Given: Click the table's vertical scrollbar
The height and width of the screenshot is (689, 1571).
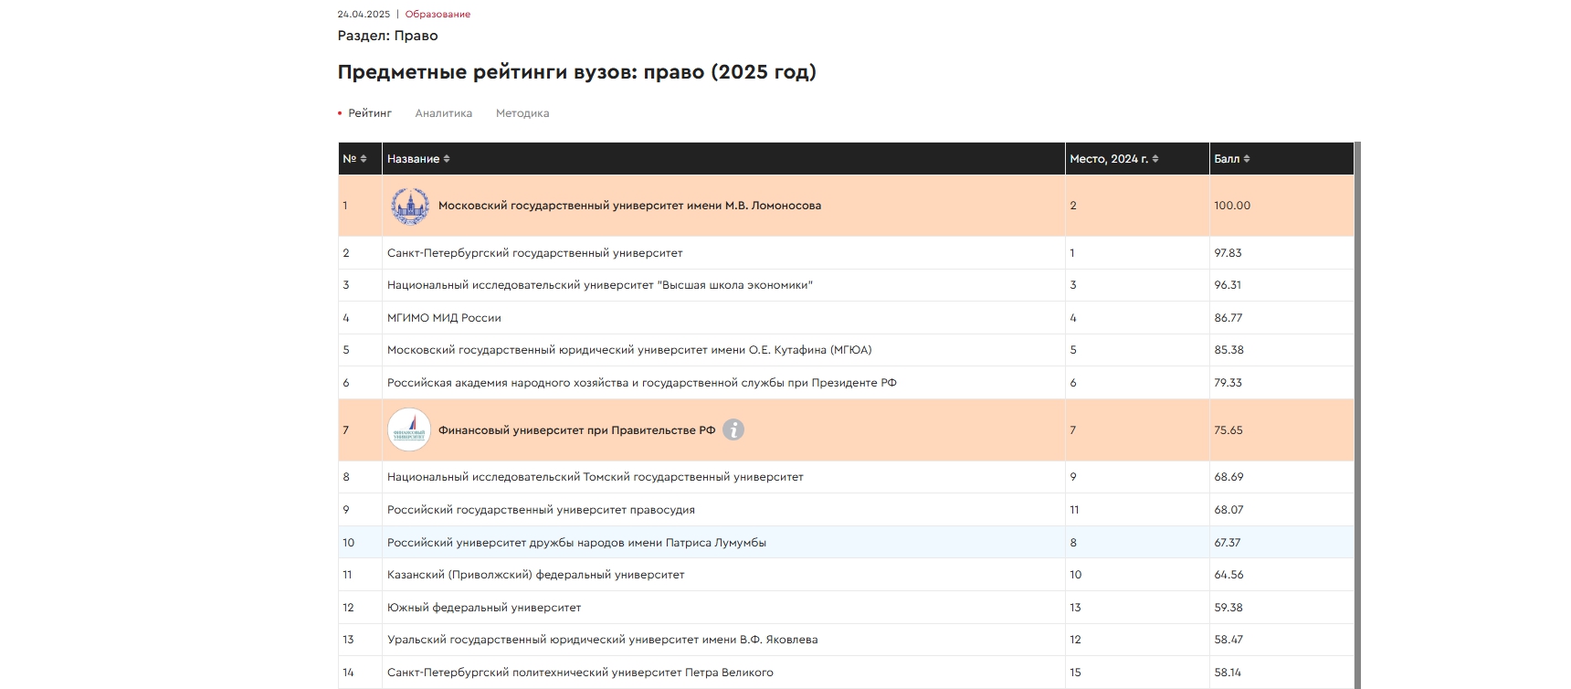Looking at the screenshot, I should coord(1357,415).
